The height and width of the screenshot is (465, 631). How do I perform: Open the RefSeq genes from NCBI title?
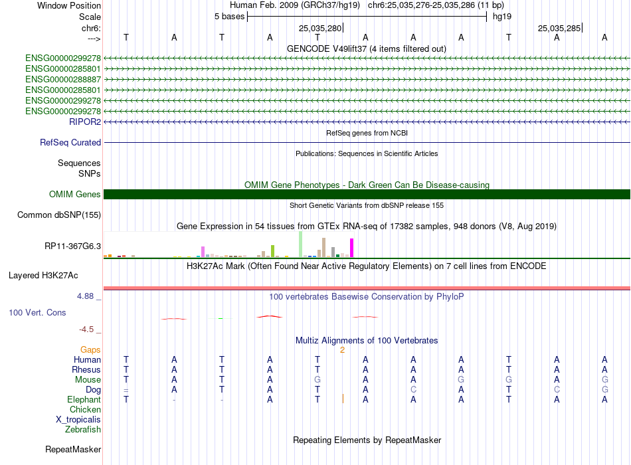coord(367,133)
